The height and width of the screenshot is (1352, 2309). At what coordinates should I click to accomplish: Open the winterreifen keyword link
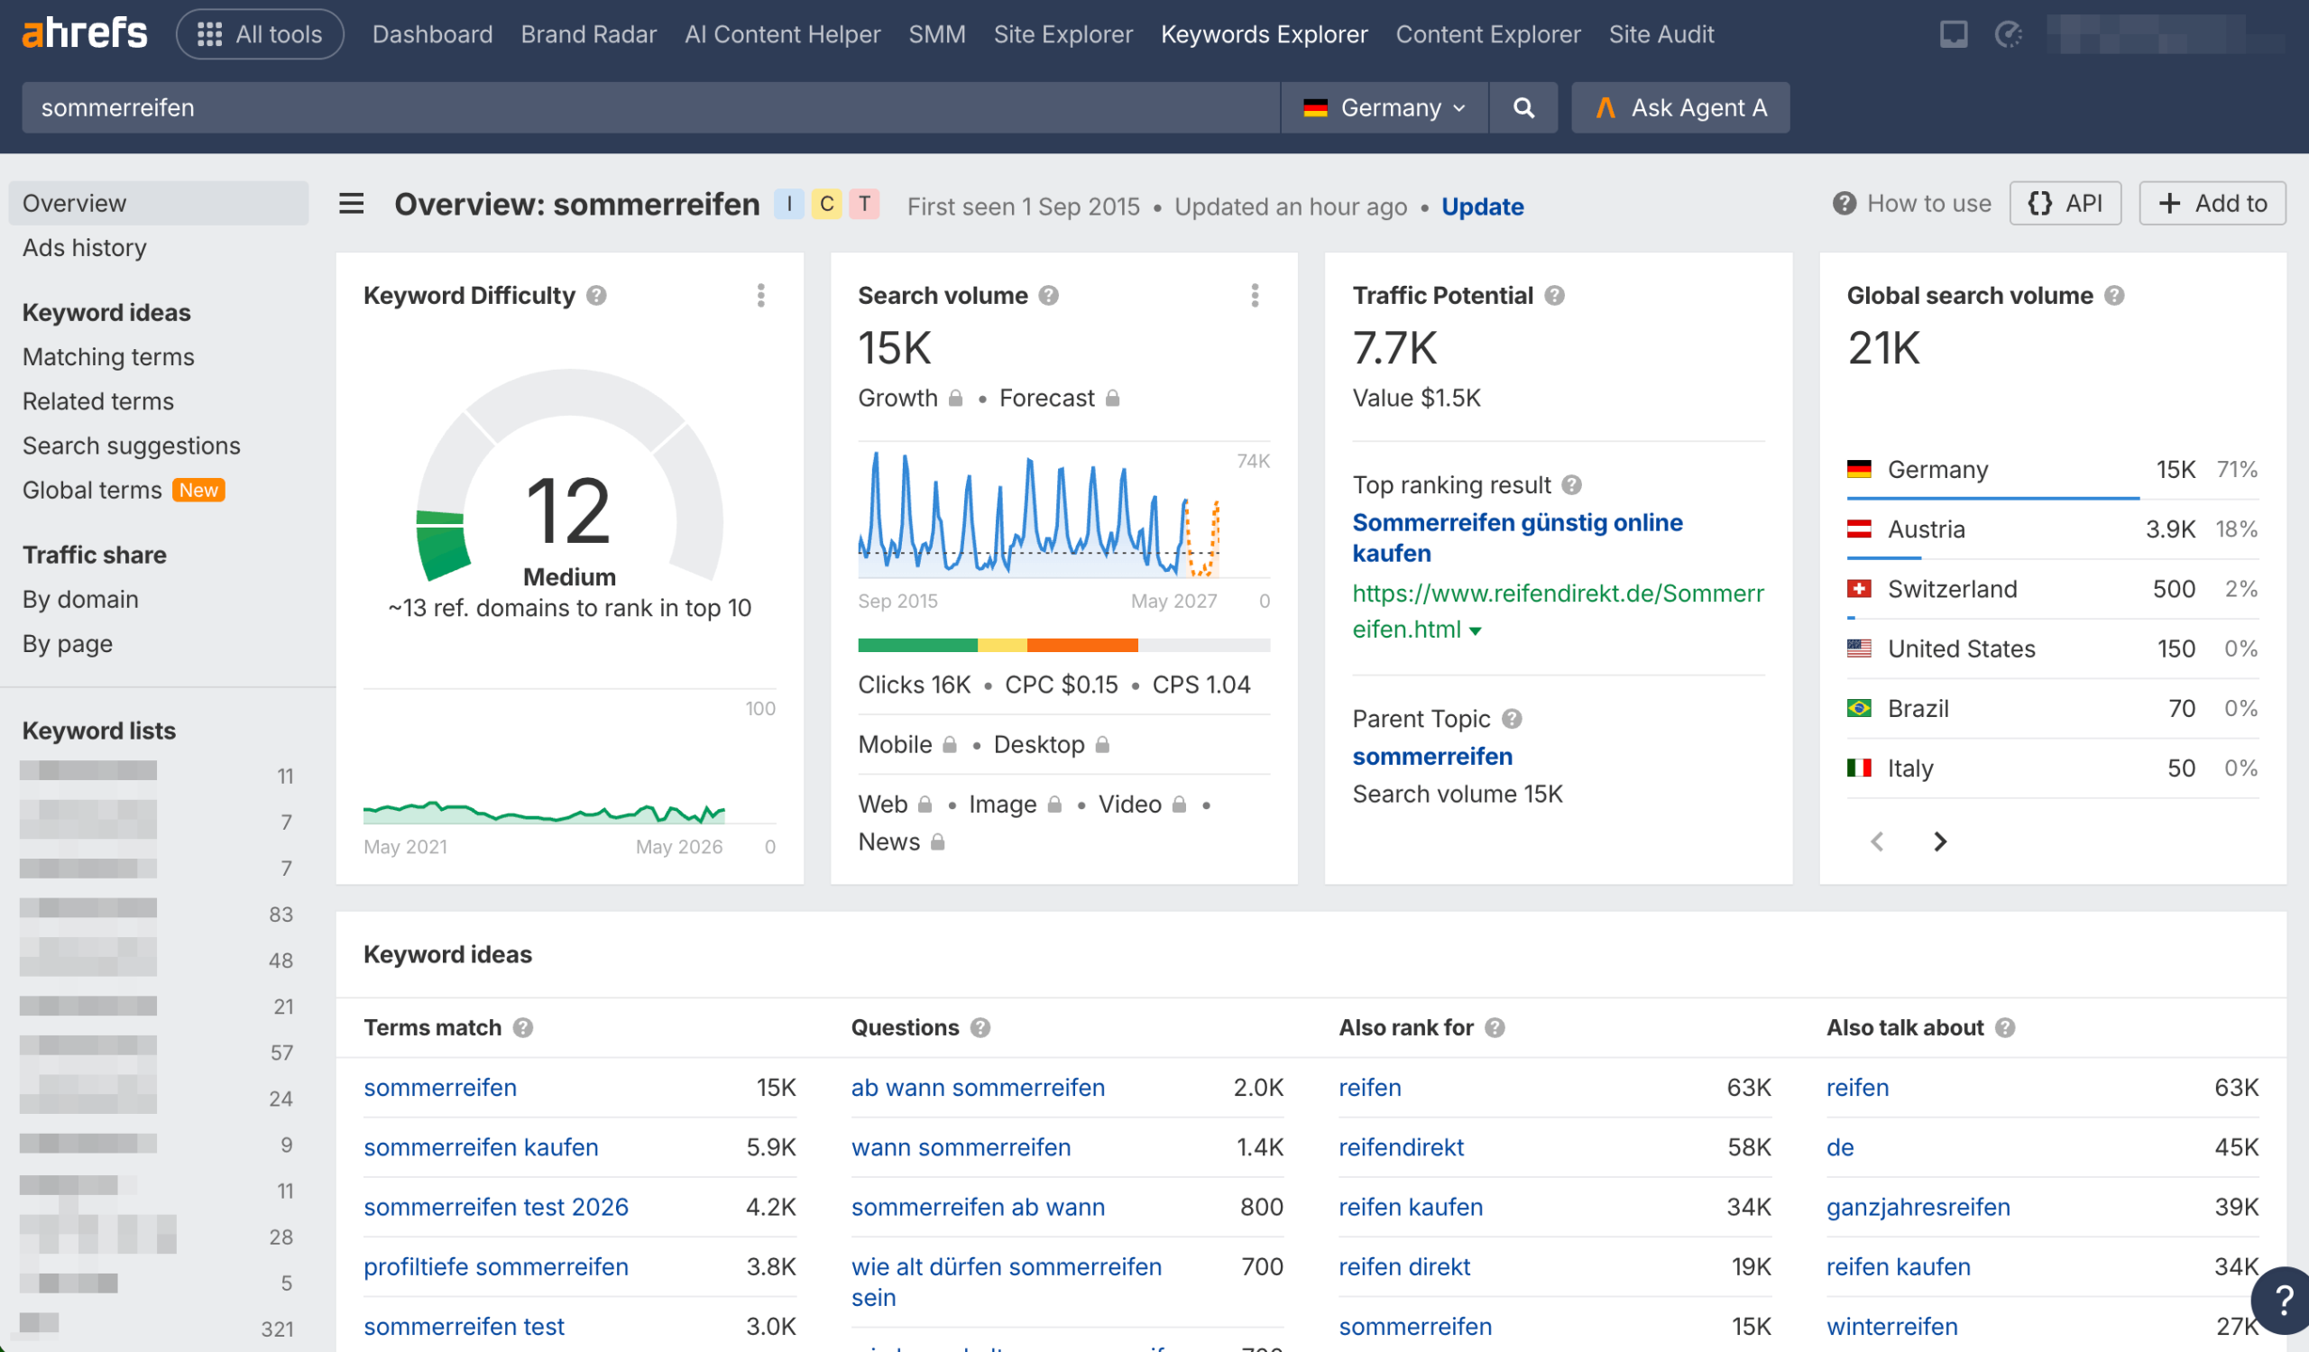click(x=1892, y=1327)
